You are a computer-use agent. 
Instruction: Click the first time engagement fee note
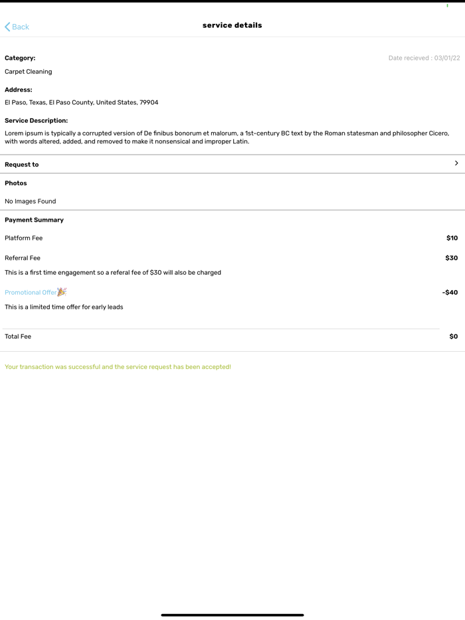point(113,273)
